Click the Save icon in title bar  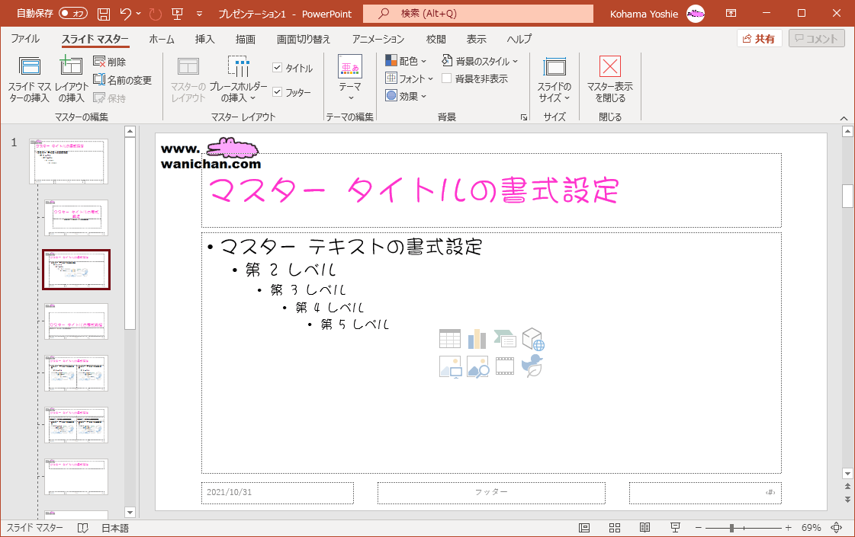click(104, 14)
